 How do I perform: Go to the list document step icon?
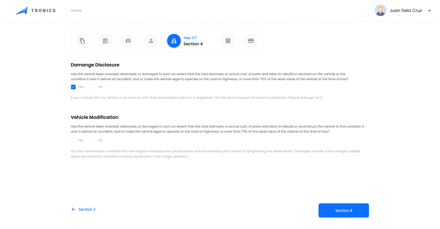tap(228, 41)
